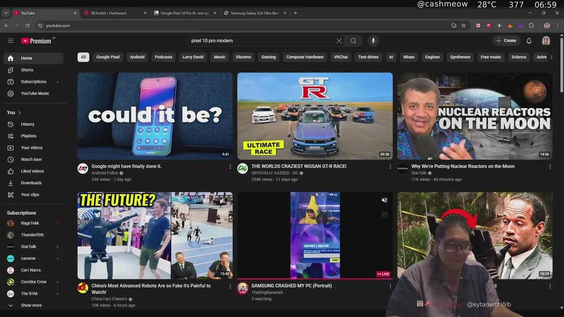This screenshot has width=564, height=317.
Task: Select the Podcasts filter chip
Action: click(163, 57)
